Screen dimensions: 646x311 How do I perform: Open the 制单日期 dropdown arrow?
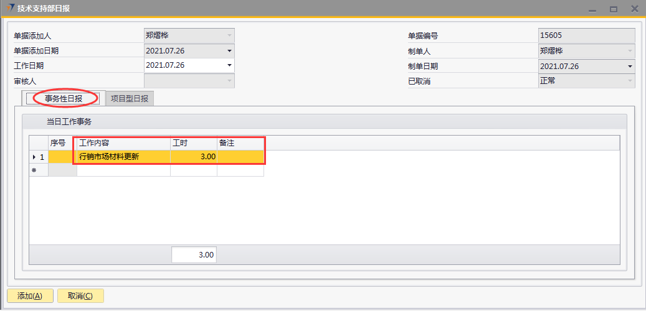[630, 66]
